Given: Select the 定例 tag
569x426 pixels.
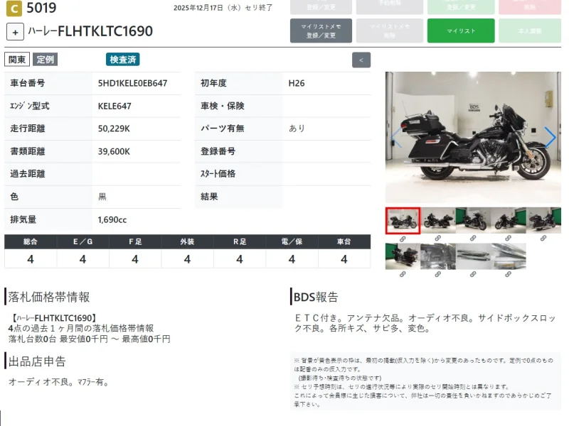Looking at the screenshot, I should (x=45, y=60).
